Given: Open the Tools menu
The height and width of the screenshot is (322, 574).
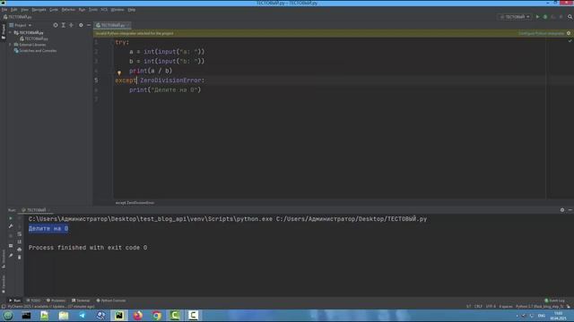Looking at the screenshot, I should (93, 10).
